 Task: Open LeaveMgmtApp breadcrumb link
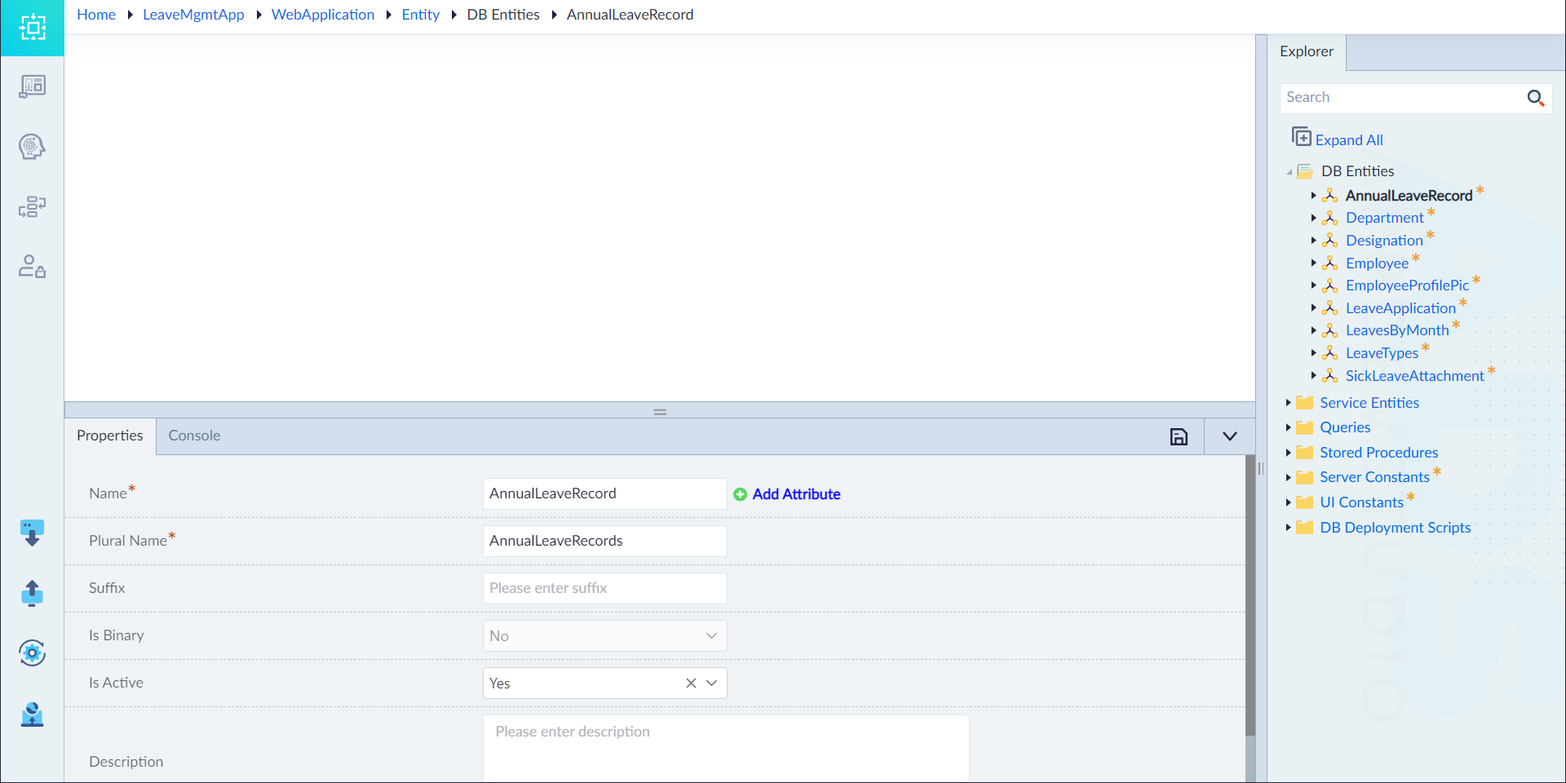pyautogui.click(x=193, y=15)
